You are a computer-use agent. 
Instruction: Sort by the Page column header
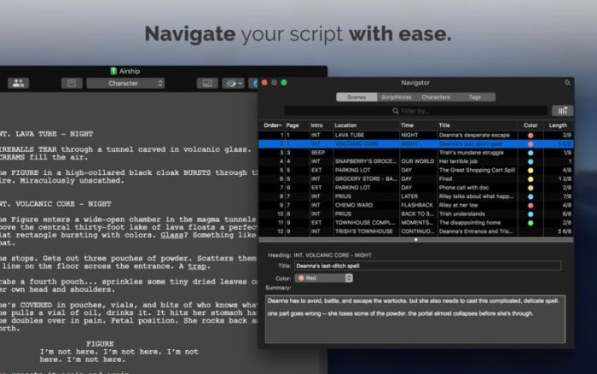click(293, 125)
